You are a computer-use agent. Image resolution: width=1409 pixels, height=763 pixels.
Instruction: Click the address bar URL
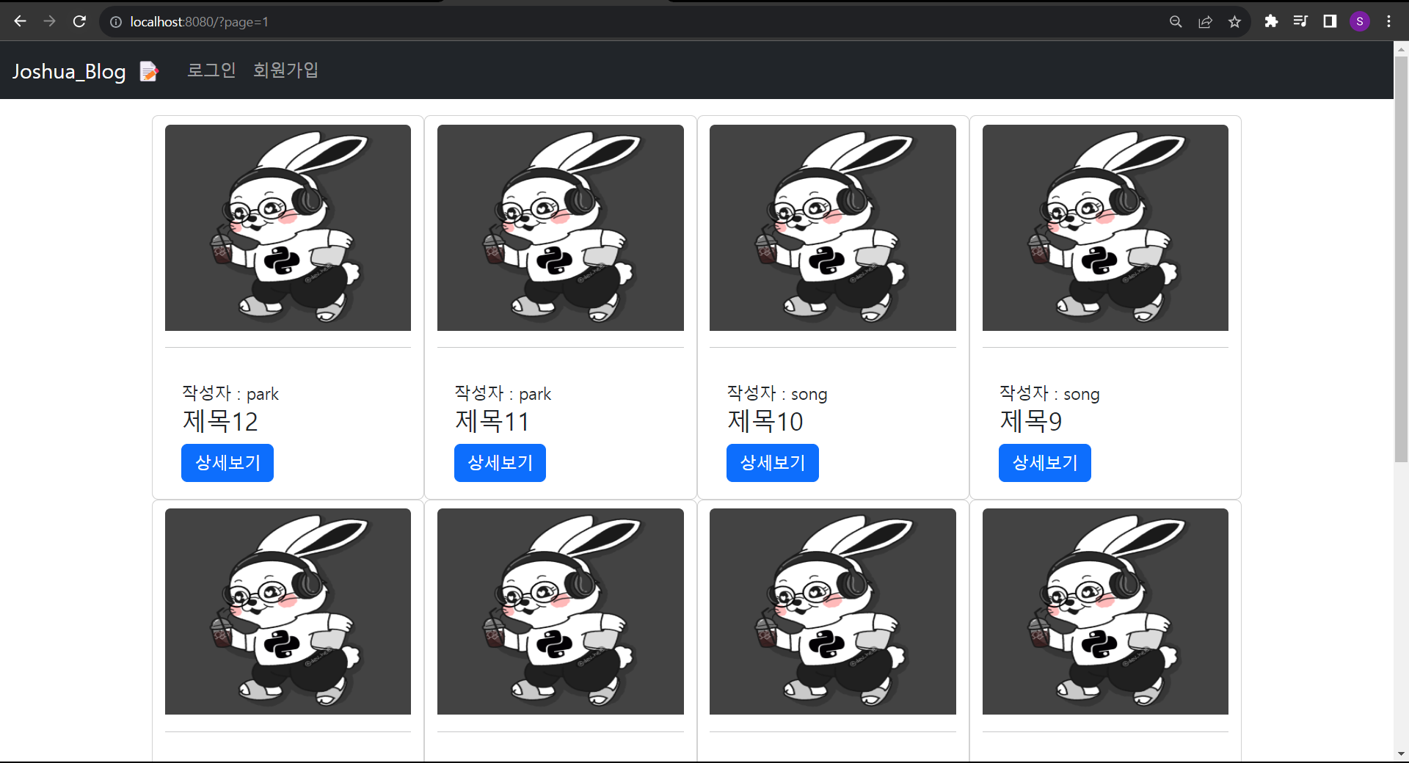[200, 22]
